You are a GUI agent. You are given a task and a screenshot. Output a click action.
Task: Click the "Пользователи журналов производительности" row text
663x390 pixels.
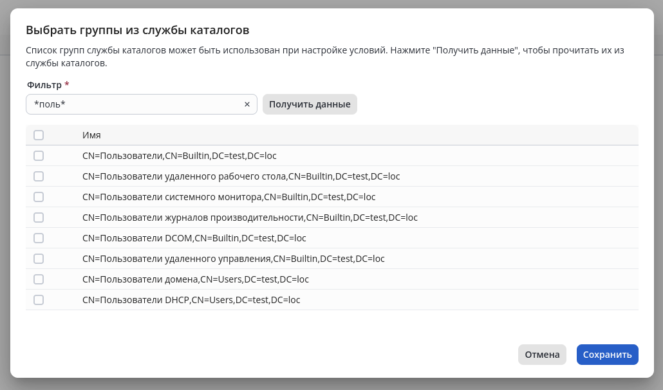[250, 218]
